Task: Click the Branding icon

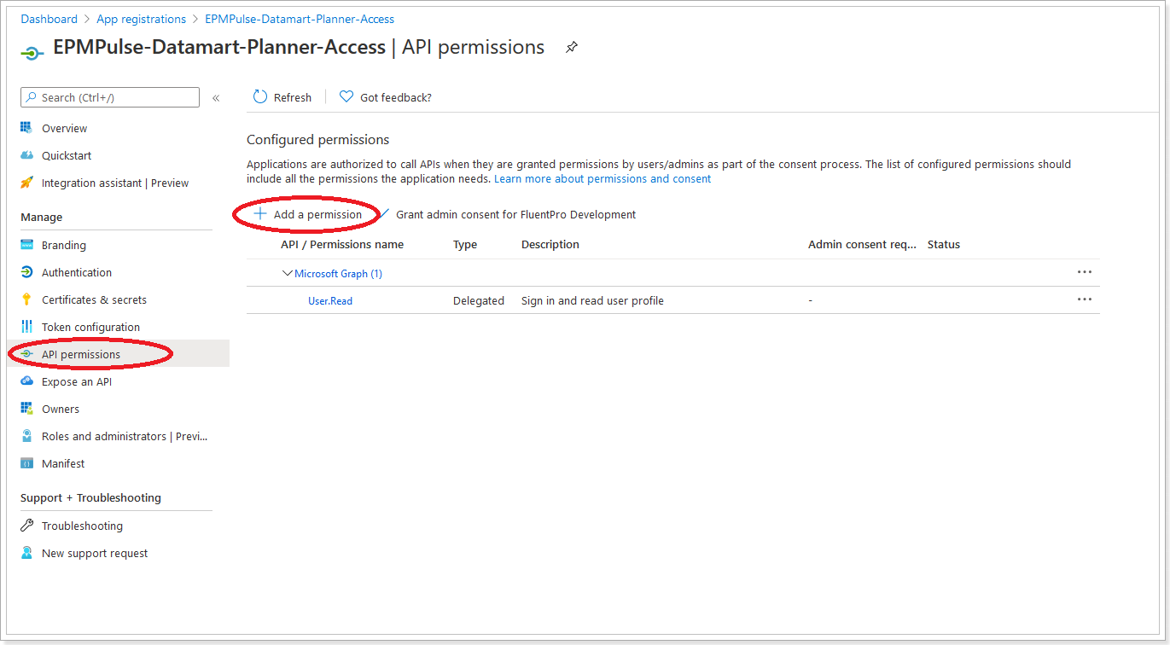Action: (26, 245)
